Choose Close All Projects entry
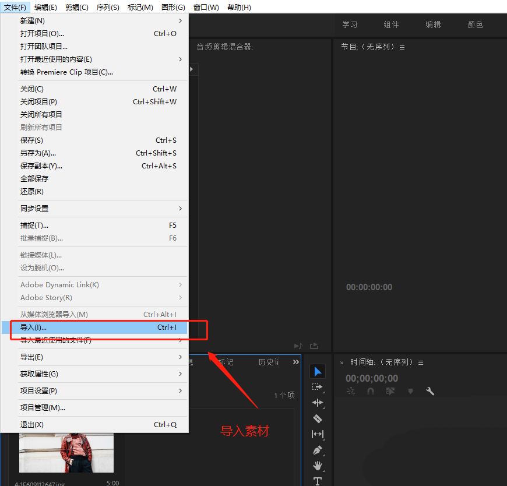Viewport: 507px width, 486px height. pyautogui.click(x=94, y=114)
